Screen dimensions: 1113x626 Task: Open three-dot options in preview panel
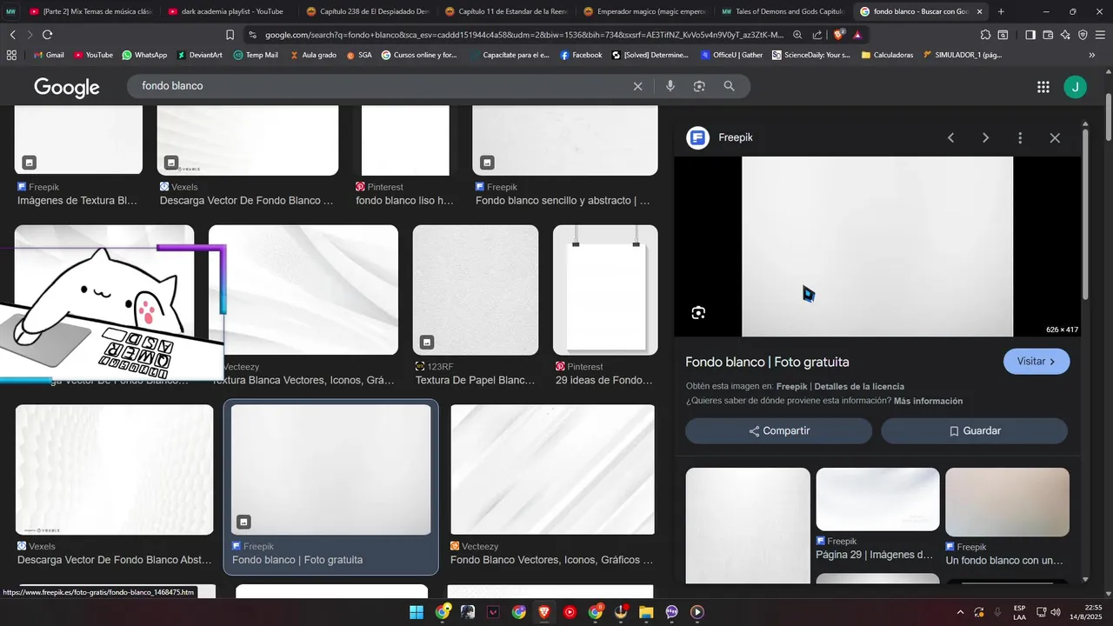click(x=1020, y=137)
